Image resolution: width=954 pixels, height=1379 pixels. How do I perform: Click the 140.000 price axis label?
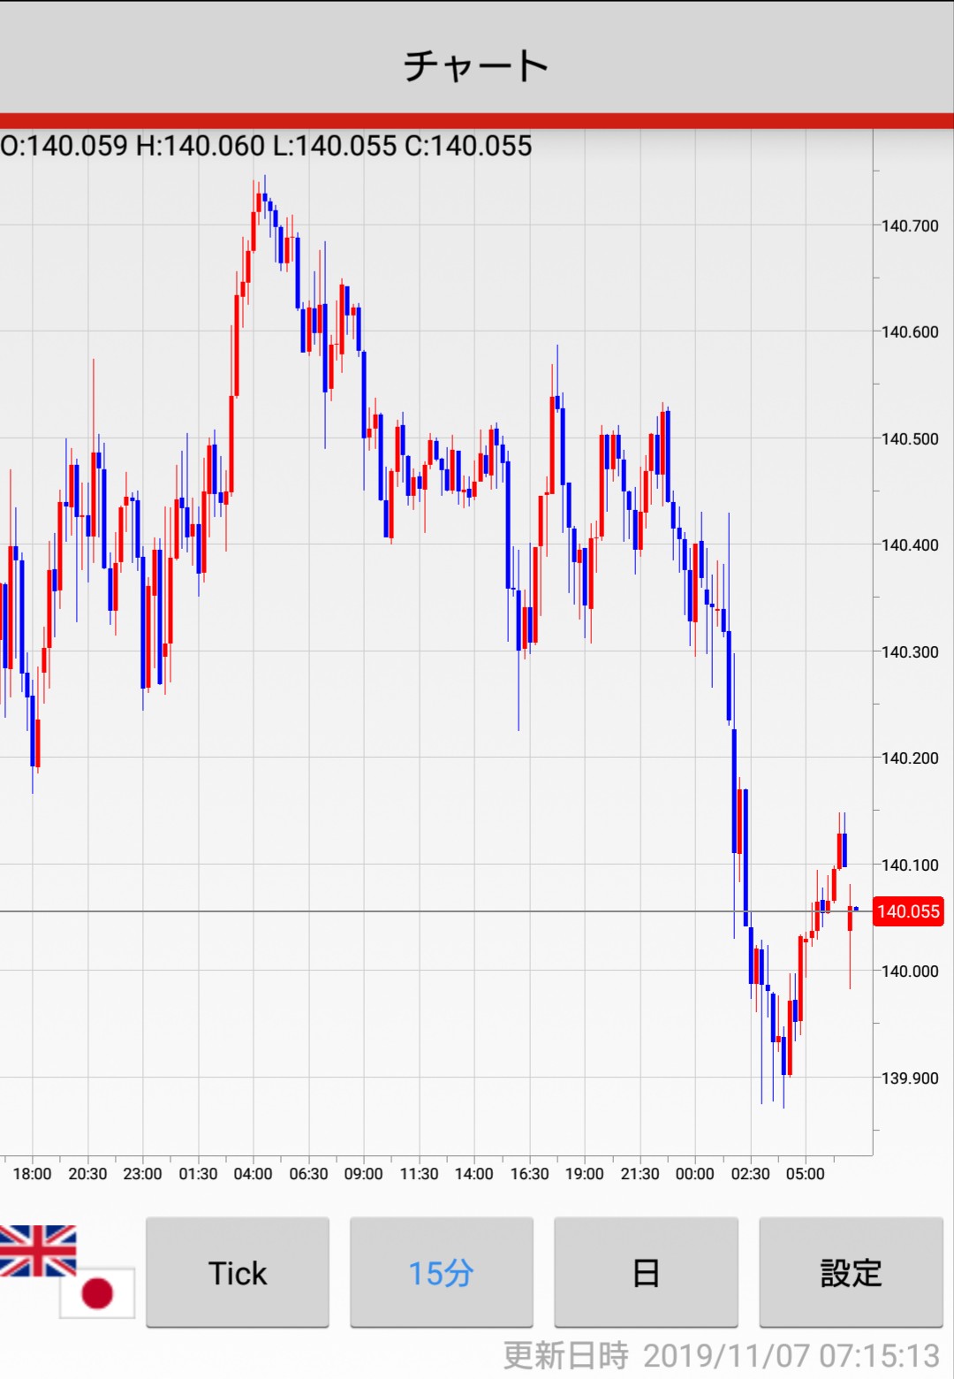910,971
